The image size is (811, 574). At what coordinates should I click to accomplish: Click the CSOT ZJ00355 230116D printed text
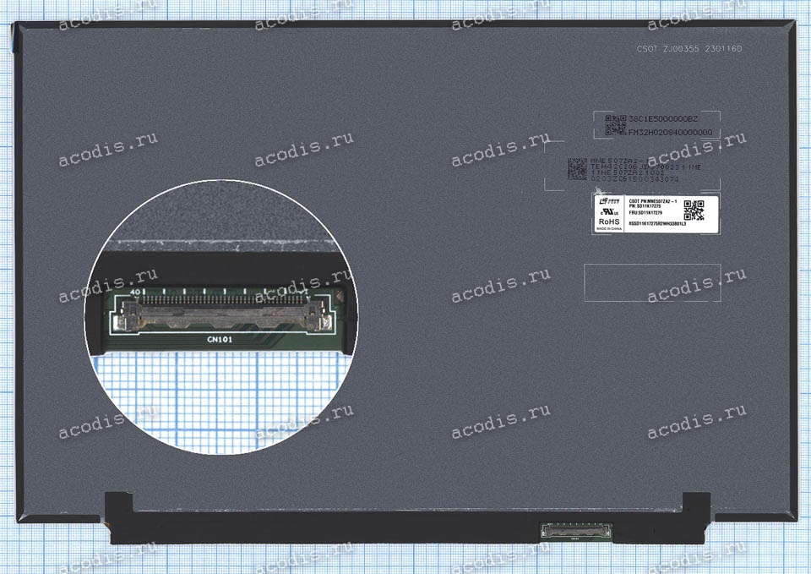689,50
